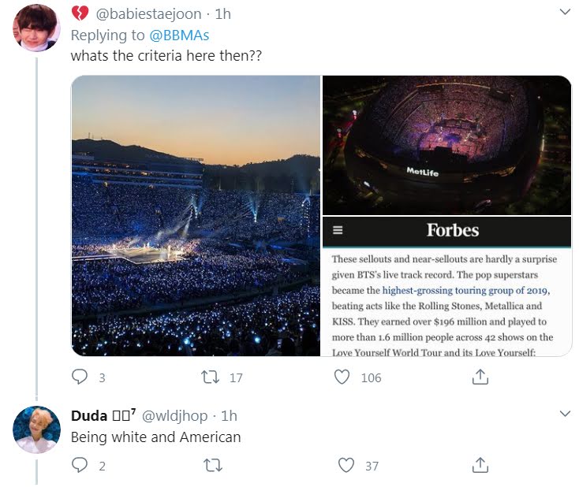579x487 pixels.
Task: Open the MetLife stadium aerial photo
Action: tap(446, 145)
